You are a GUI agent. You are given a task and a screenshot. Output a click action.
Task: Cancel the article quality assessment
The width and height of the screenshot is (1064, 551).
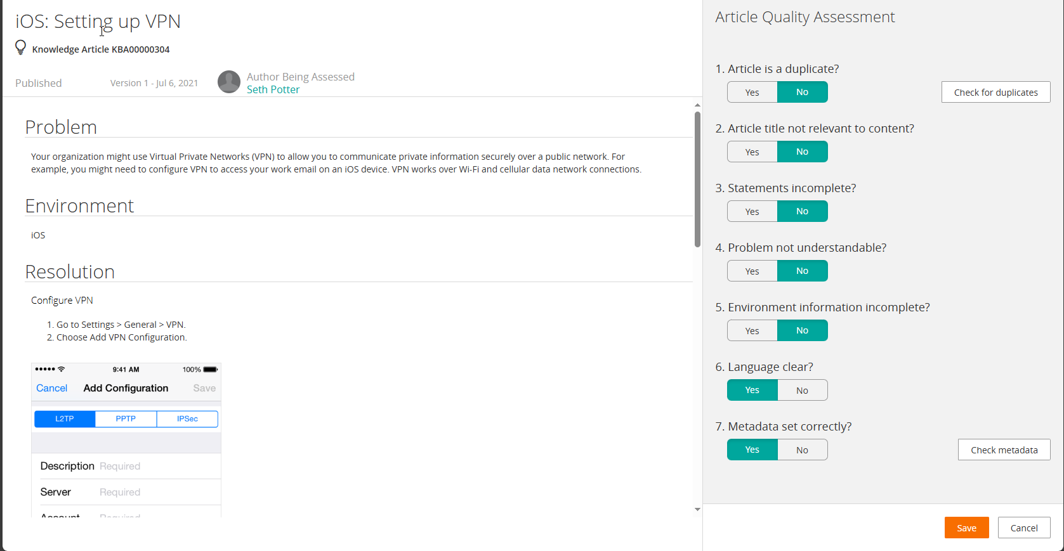coord(1023,528)
